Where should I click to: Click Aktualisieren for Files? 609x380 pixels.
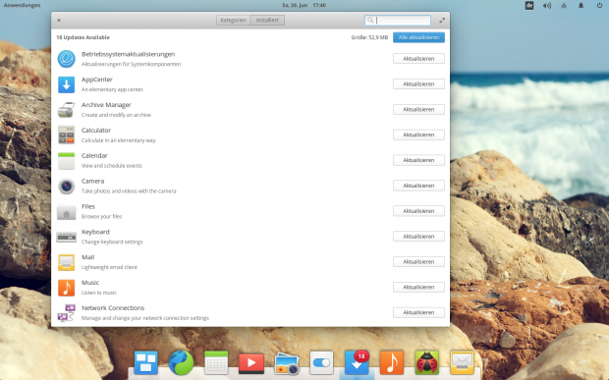pos(418,211)
